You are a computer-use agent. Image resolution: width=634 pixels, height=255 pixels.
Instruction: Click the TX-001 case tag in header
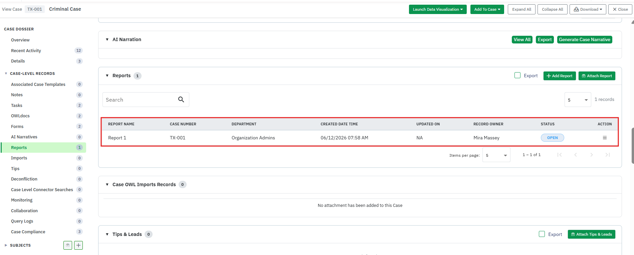(35, 9)
